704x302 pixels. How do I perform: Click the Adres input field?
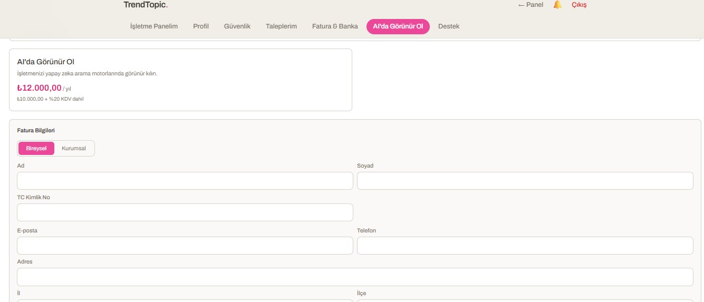pos(355,277)
